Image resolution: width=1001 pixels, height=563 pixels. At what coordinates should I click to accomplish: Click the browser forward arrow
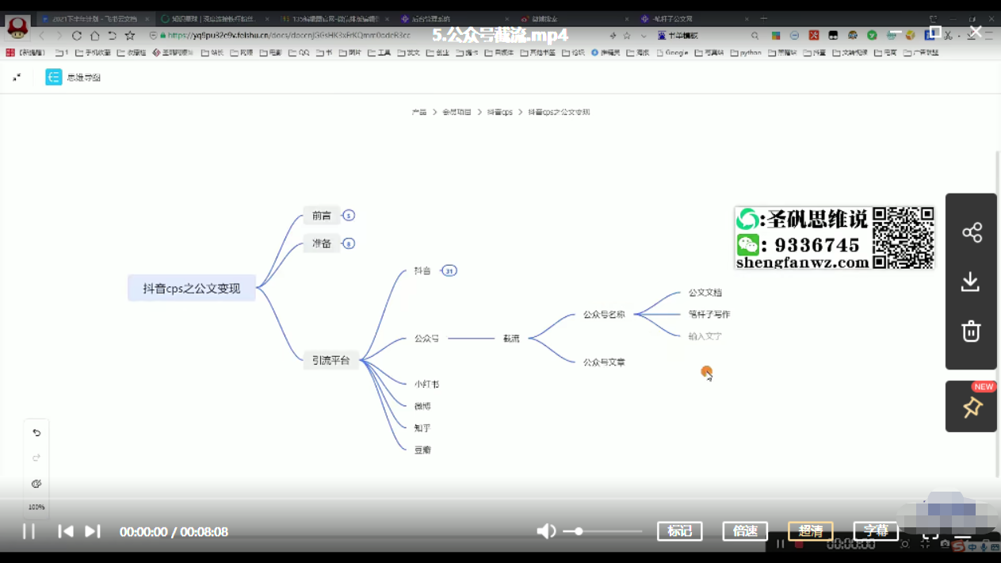click(59, 36)
